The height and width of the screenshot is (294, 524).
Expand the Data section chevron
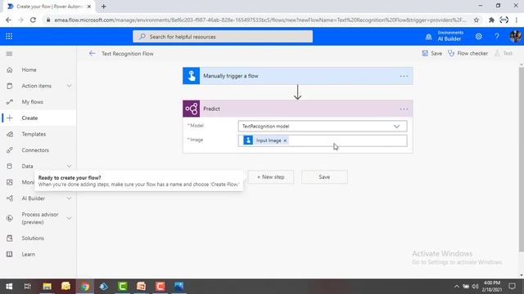pyautogui.click(x=69, y=166)
